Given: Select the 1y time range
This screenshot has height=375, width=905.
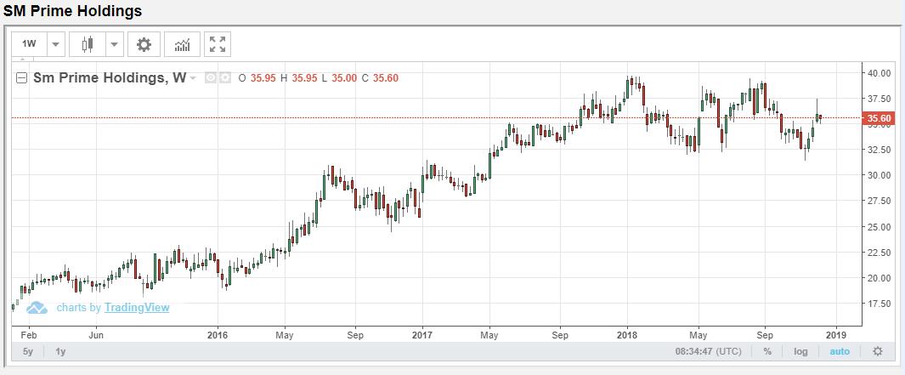Looking at the screenshot, I should (61, 351).
